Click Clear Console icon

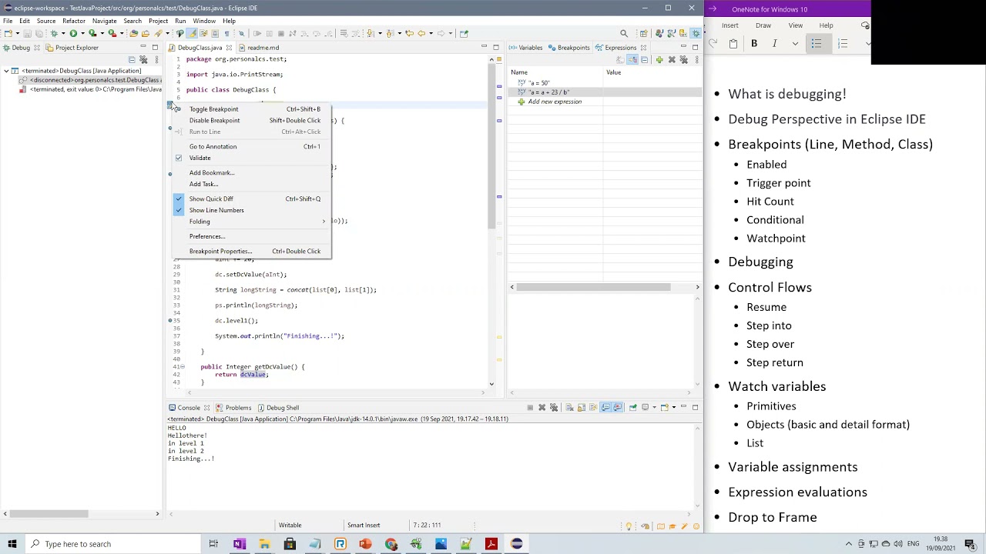tap(569, 407)
